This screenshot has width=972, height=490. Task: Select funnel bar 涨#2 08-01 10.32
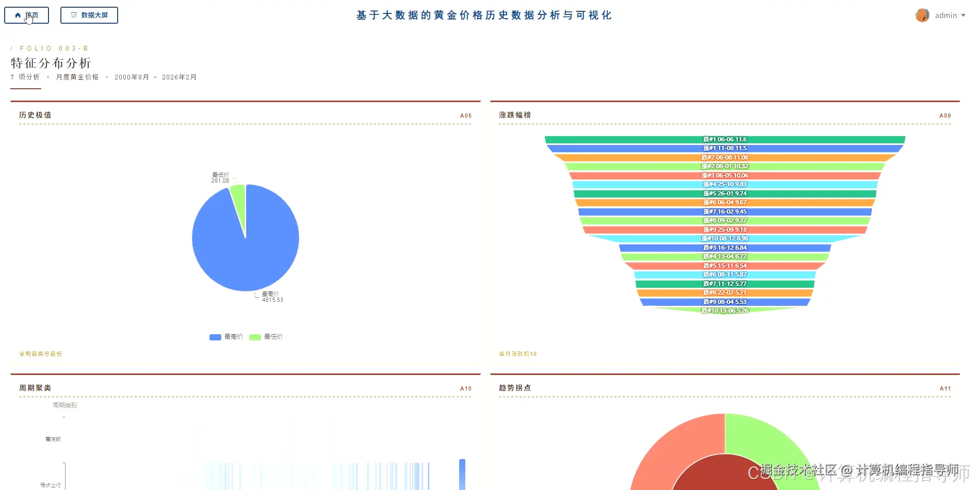[x=725, y=167]
